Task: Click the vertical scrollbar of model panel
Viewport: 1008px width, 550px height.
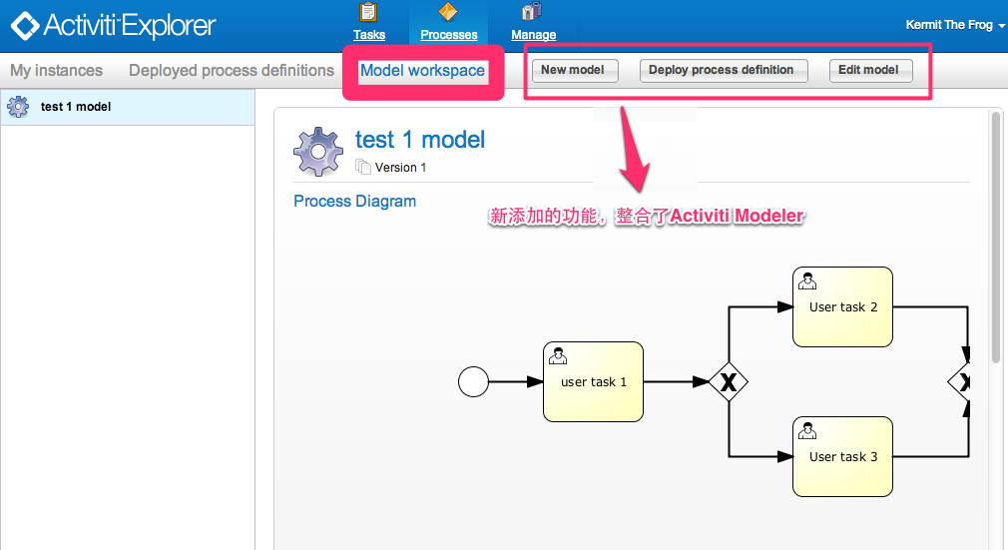Action: (x=996, y=238)
